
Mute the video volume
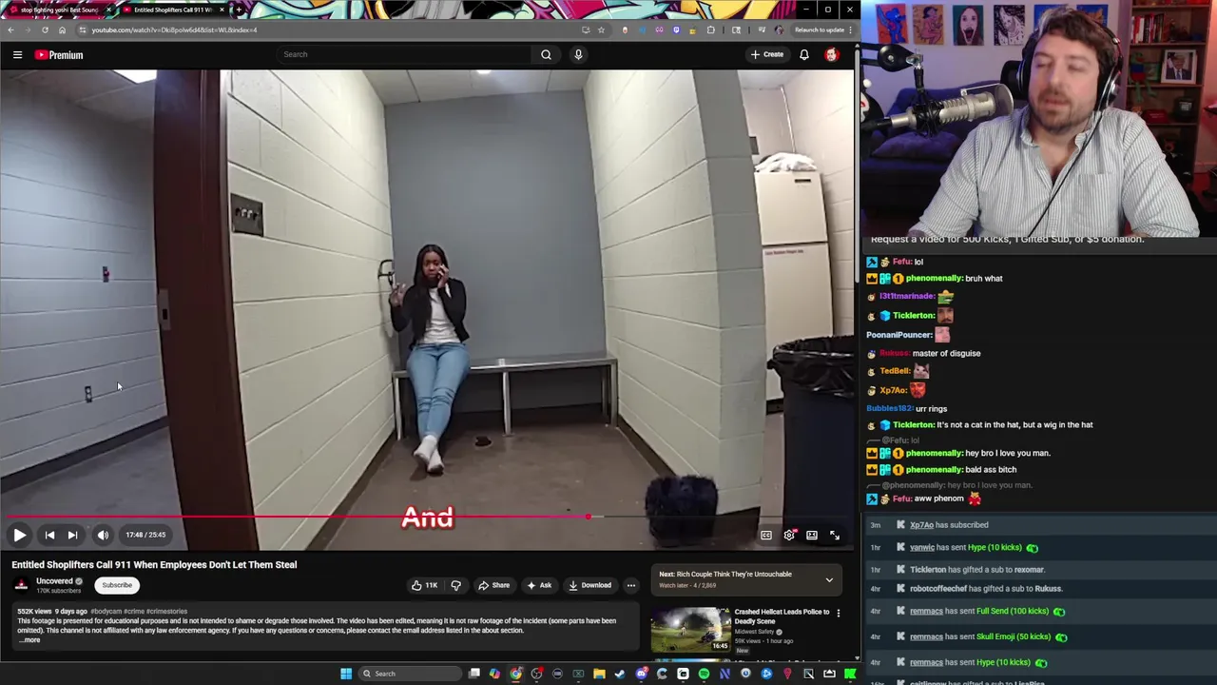[x=103, y=535]
